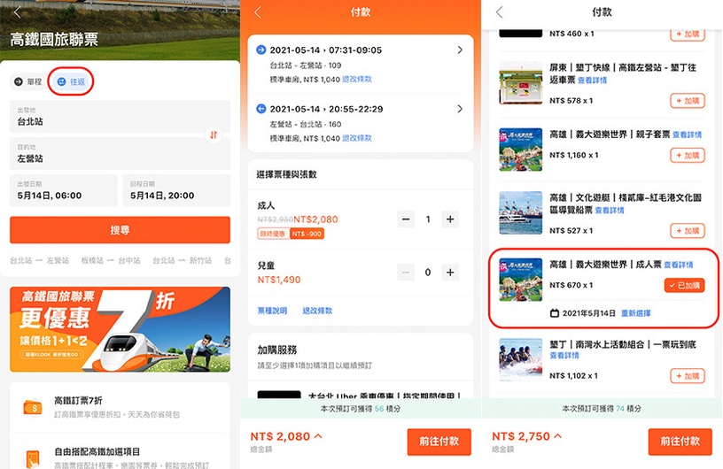The width and height of the screenshot is (723, 469).
Task: Add the 墾丁快線 往返車票 with 加購
Action: pos(688,101)
